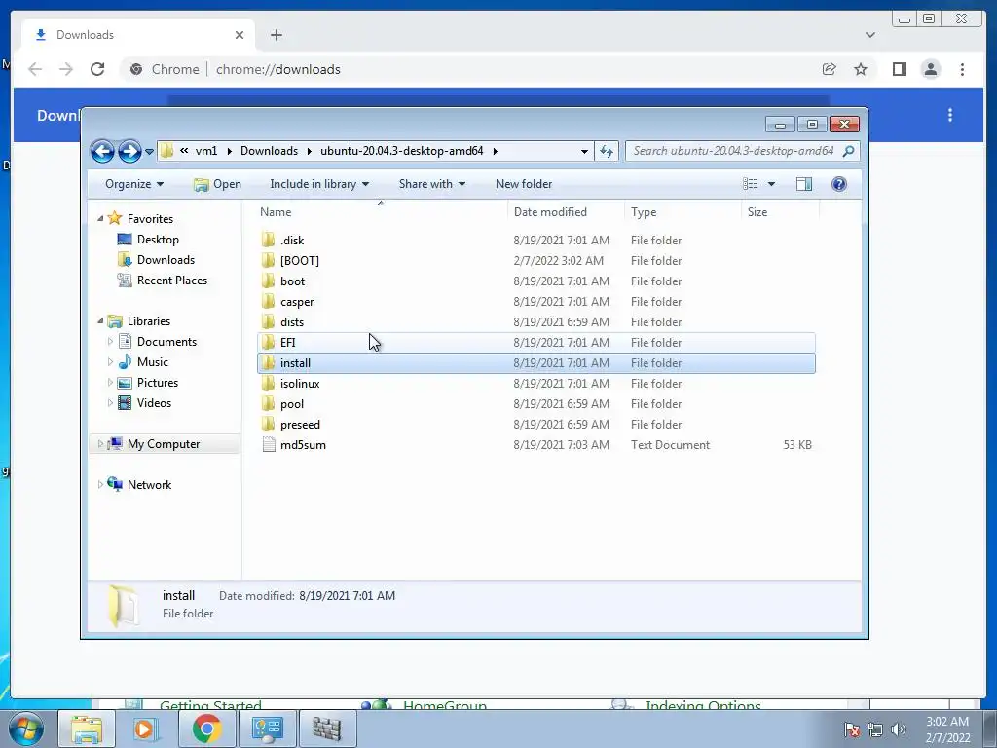The height and width of the screenshot is (748, 997).
Task: Expand the Music library
Action: click(x=110, y=362)
